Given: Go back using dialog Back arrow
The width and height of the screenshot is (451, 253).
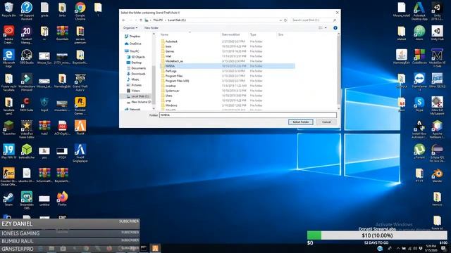Looking at the screenshot, I should click(124, 20).
